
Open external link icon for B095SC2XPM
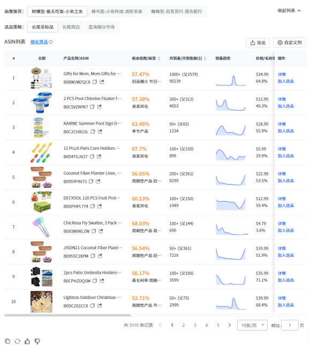coord(100,256)
